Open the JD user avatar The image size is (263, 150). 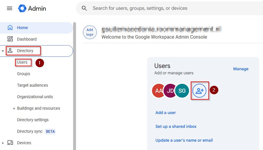170,91
